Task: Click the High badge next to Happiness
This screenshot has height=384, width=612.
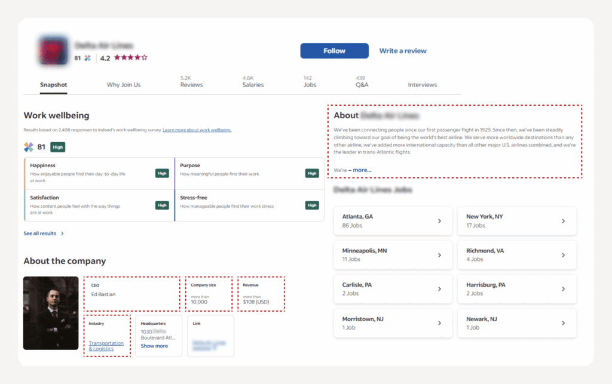Action: [x=162, y=173]
